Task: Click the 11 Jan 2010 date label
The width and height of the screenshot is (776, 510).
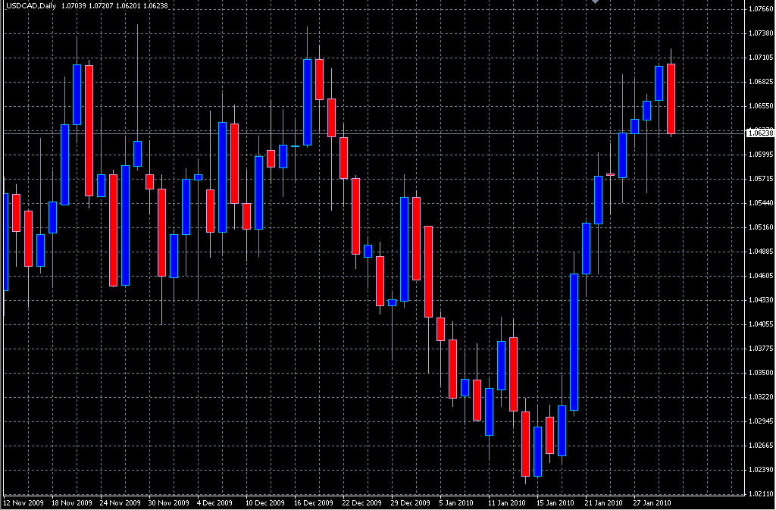Action: [x=507, y=503]
